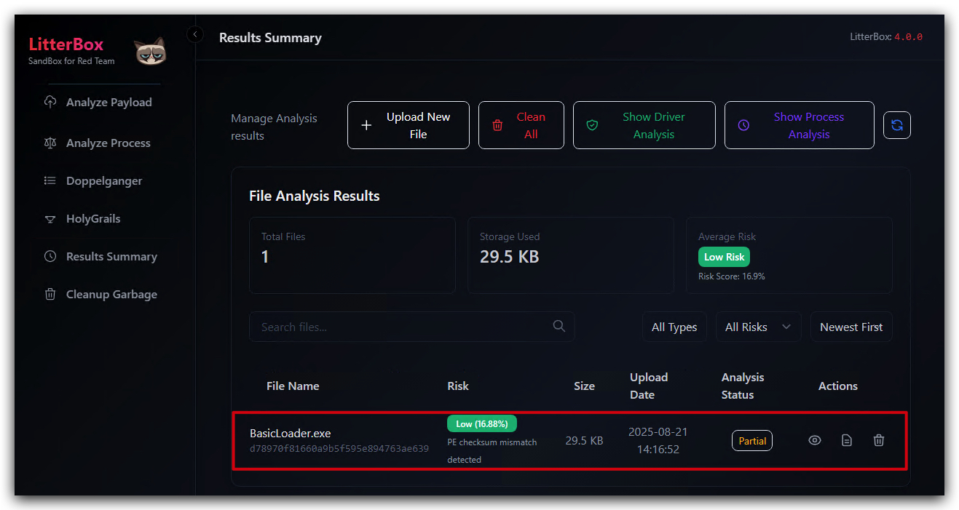959x510 pixels.
Task: Delete BasicLoader.exe with its trash icon
Action: pyautogui.click(x=879, y=440)
